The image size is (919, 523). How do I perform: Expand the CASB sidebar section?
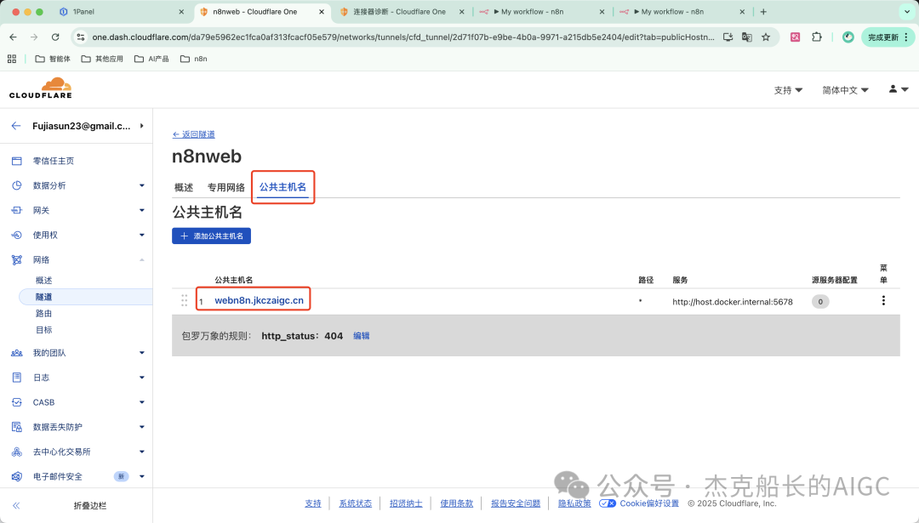(142, 402)
